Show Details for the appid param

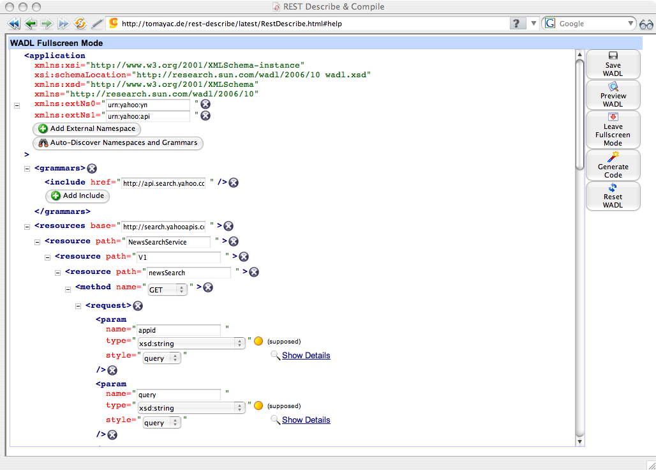306,355
